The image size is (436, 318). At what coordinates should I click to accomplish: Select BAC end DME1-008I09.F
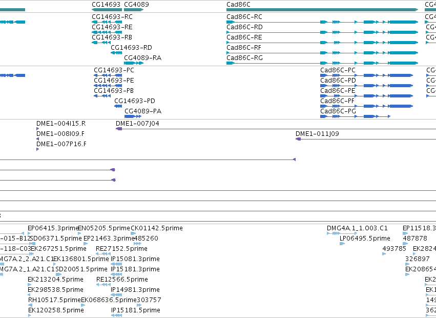click(x=60, y=134)
